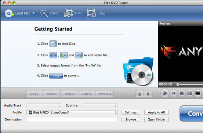Click the Clear All button
Viewport: 203px width, 133px height.
[87, 94]
